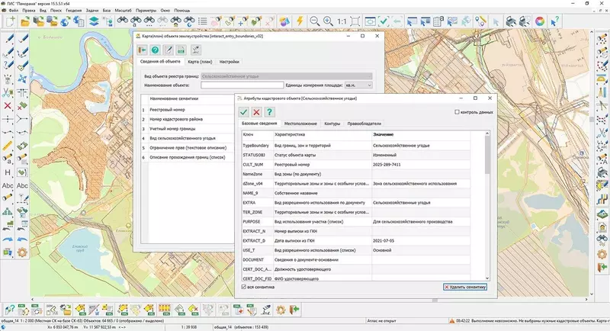This screenshot has width=610, height=331.
Task: Open the 'Правообладатели' tab
Action: coord(364,123)
